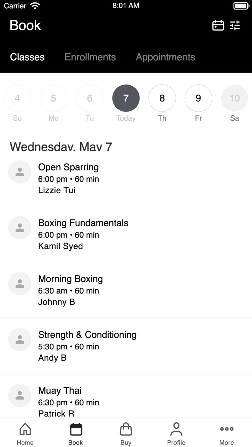The width and height of the screenshot is (252, 447).
Task: Open the Strength & Conditioning class
Action: 126,347
